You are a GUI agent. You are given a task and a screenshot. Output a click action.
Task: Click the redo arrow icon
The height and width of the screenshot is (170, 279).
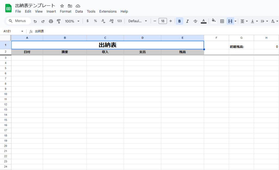pos(43,21)
